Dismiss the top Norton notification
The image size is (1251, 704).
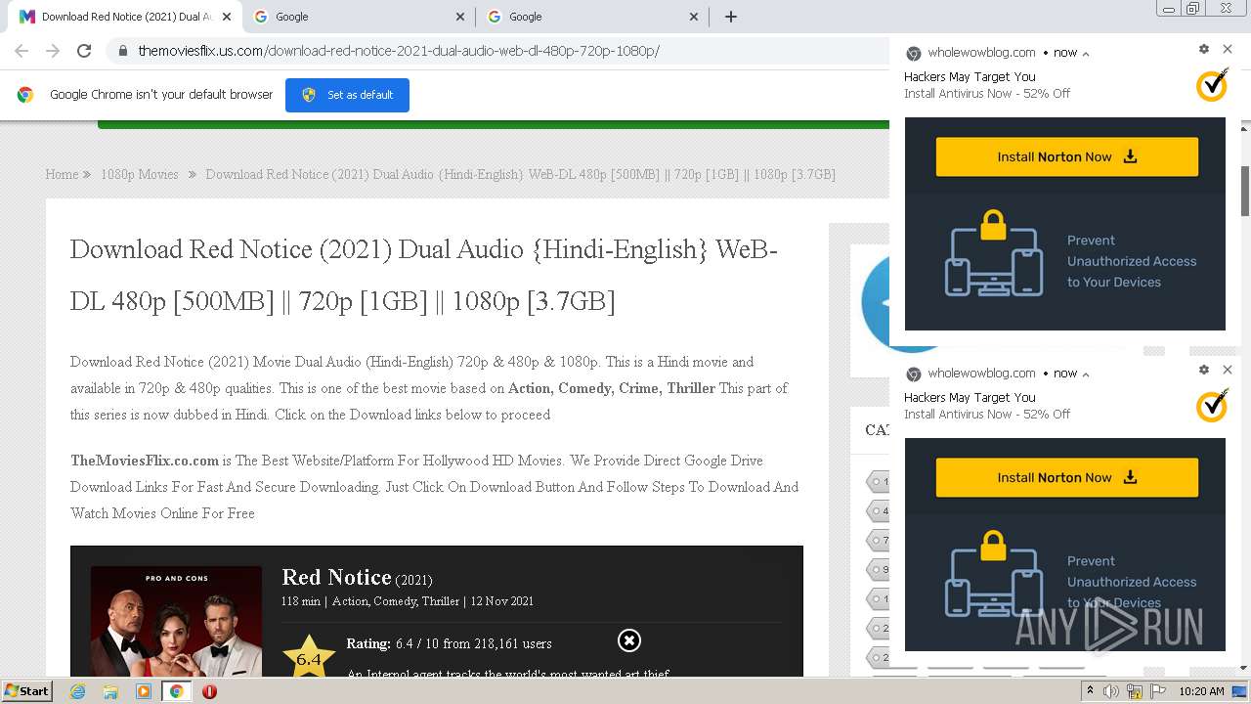click(x=1228, y=49)
